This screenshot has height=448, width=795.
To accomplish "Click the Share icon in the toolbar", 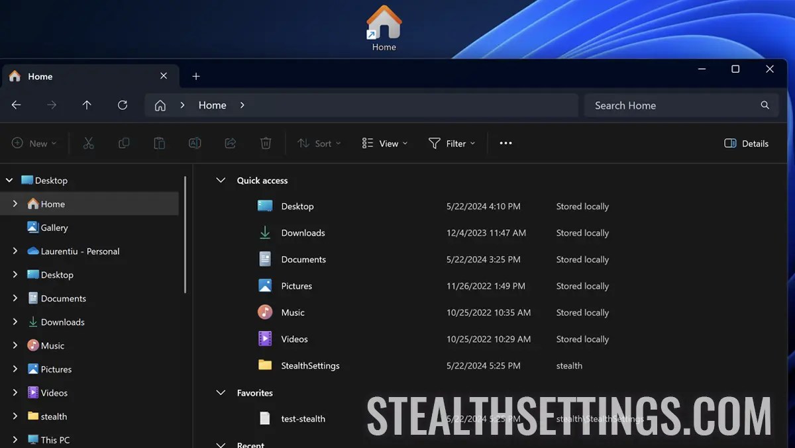I will 231,143.
